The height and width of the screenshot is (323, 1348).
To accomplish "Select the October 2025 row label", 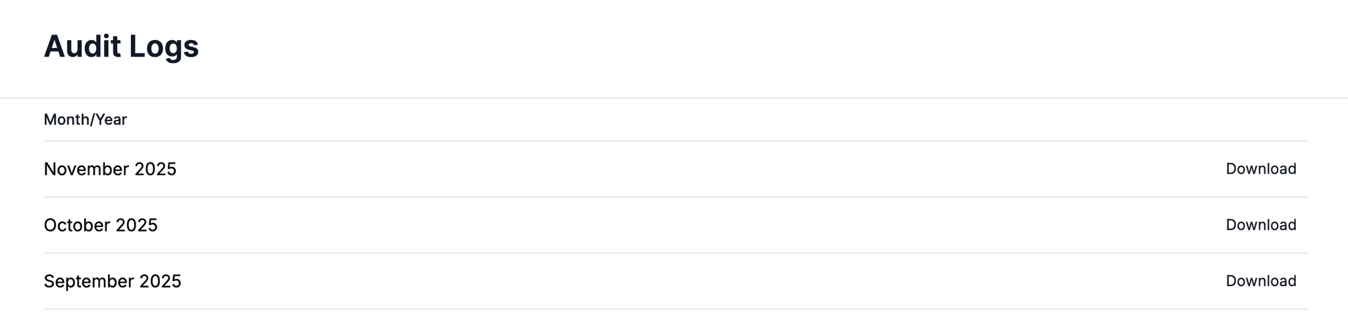I will (x=101, y=225).
